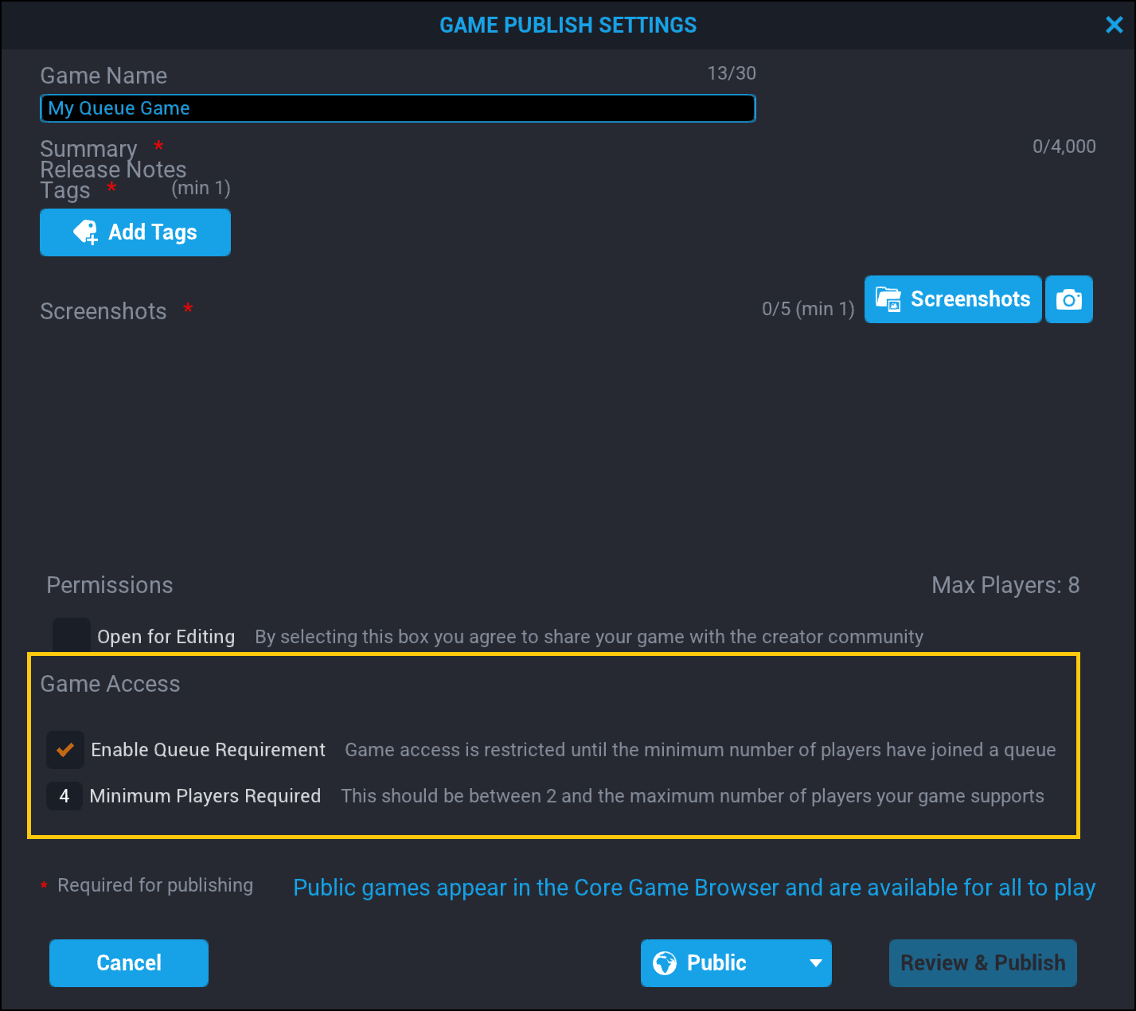Click the X icon to close Game Publish Settings
The image size is (1136, 1011).
click(1114, 25)
